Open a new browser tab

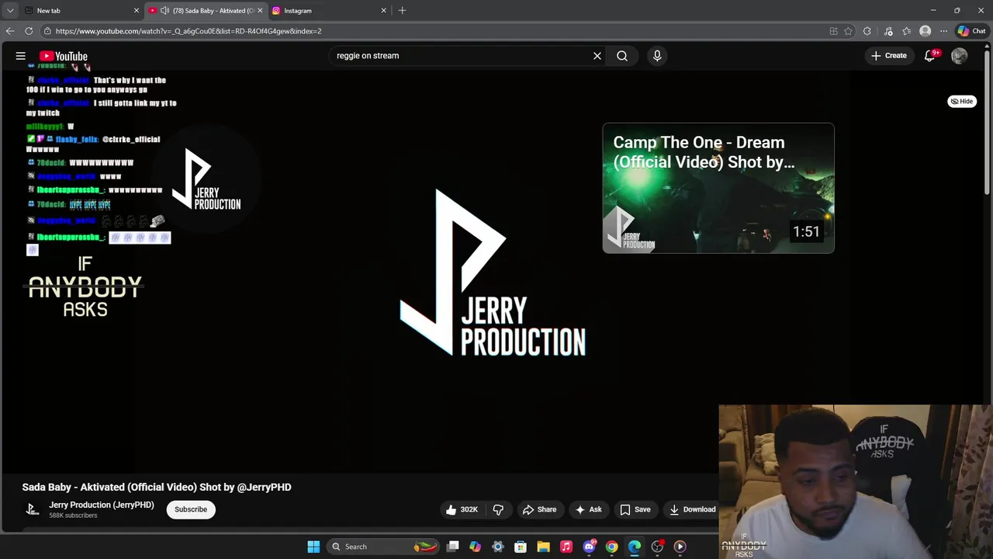pos(402,11)
